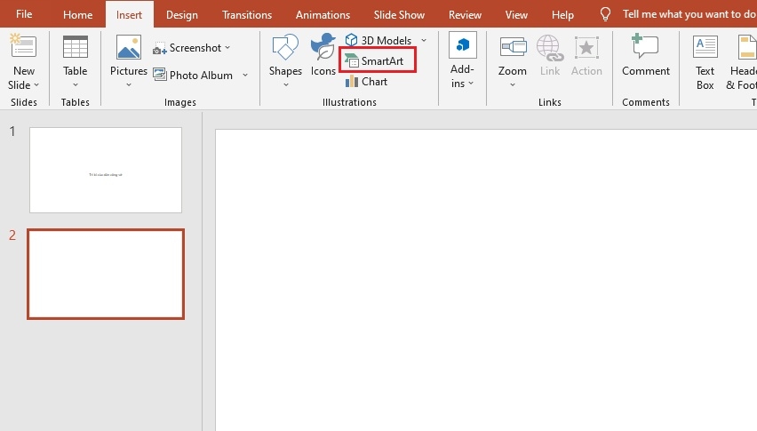Click the Add-ins icon
The height and width of the screenshot is (431, 757).
pos(463,45)
